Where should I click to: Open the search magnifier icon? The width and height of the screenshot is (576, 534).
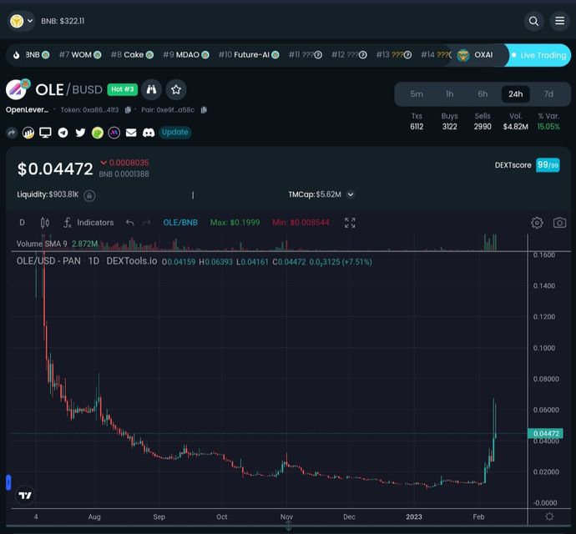[533, 22]
